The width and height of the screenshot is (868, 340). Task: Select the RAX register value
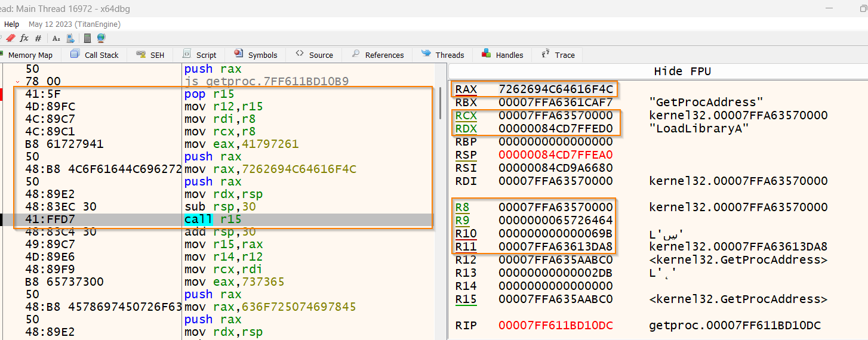click(555, 89)
